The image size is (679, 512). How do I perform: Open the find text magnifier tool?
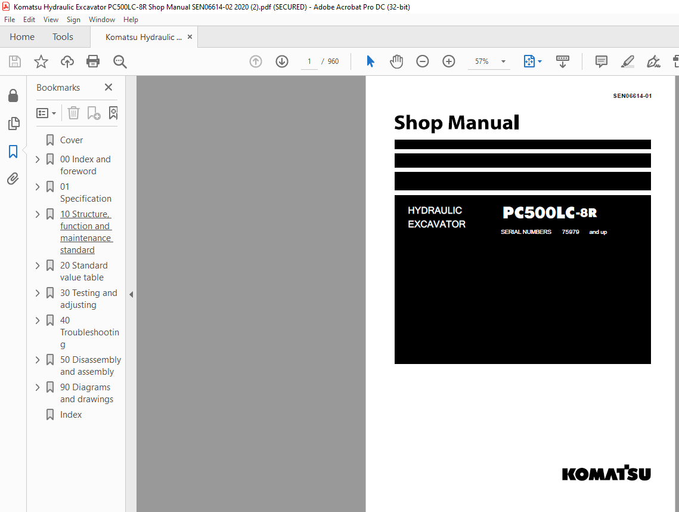120,61
